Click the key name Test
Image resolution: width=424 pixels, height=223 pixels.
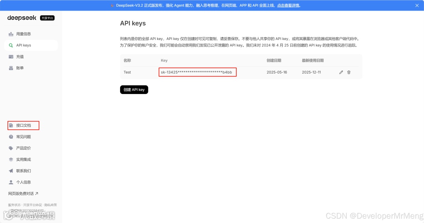click(127, 73)
